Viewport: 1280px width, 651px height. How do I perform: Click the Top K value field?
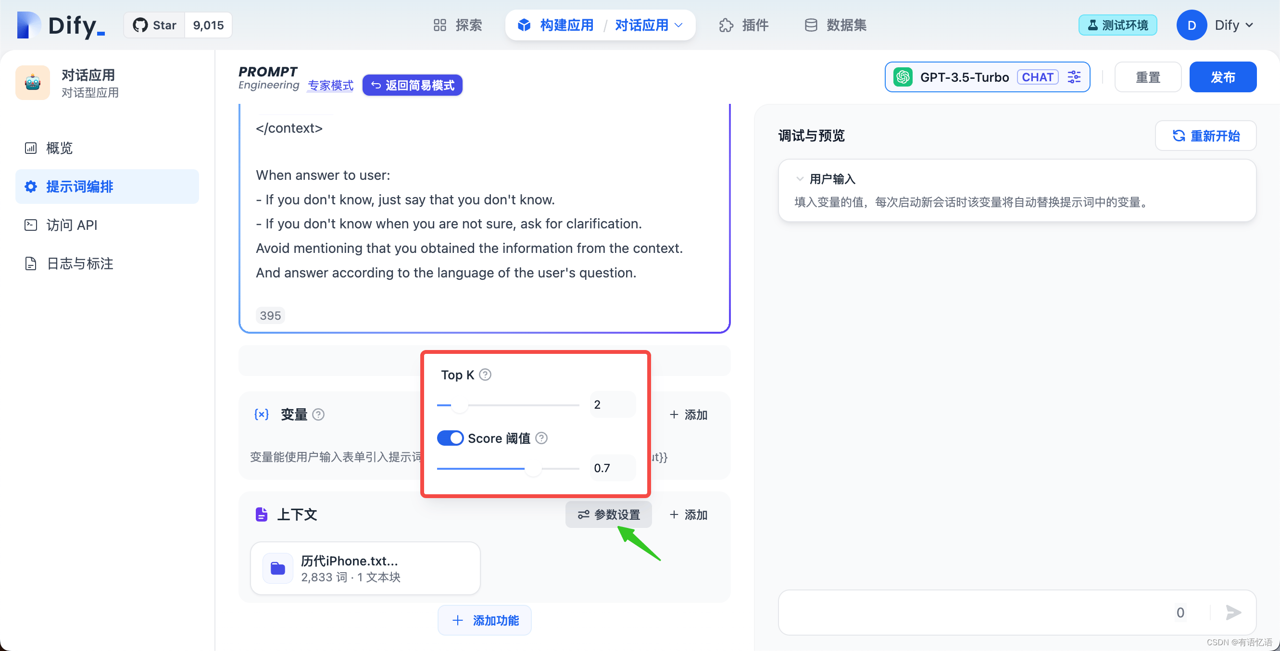coord(613,404)
